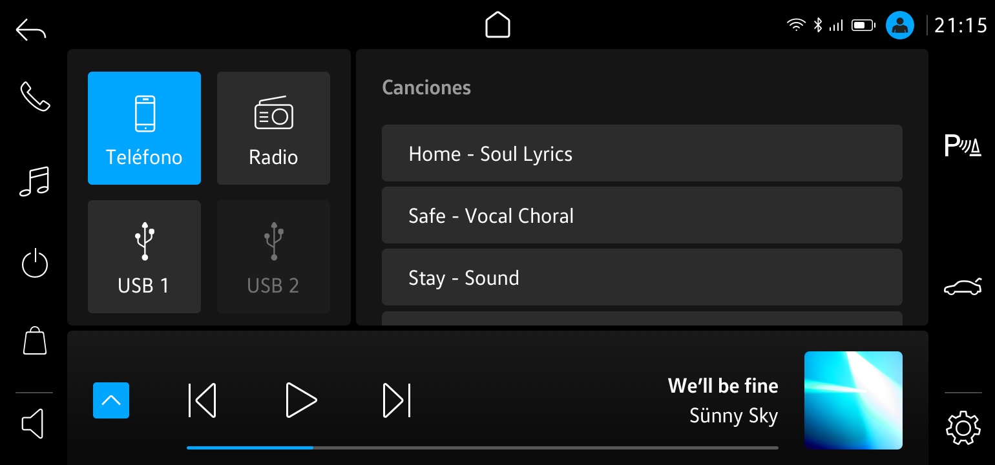Image resolution: width=995 pixels, height=465 pixels.
Task: Switch source to Radio
Action: pyautogui.click(x=273, y=128)
